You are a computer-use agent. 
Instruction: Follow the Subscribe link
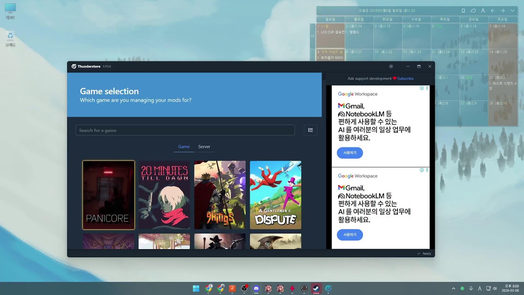(x=405, y=78)
